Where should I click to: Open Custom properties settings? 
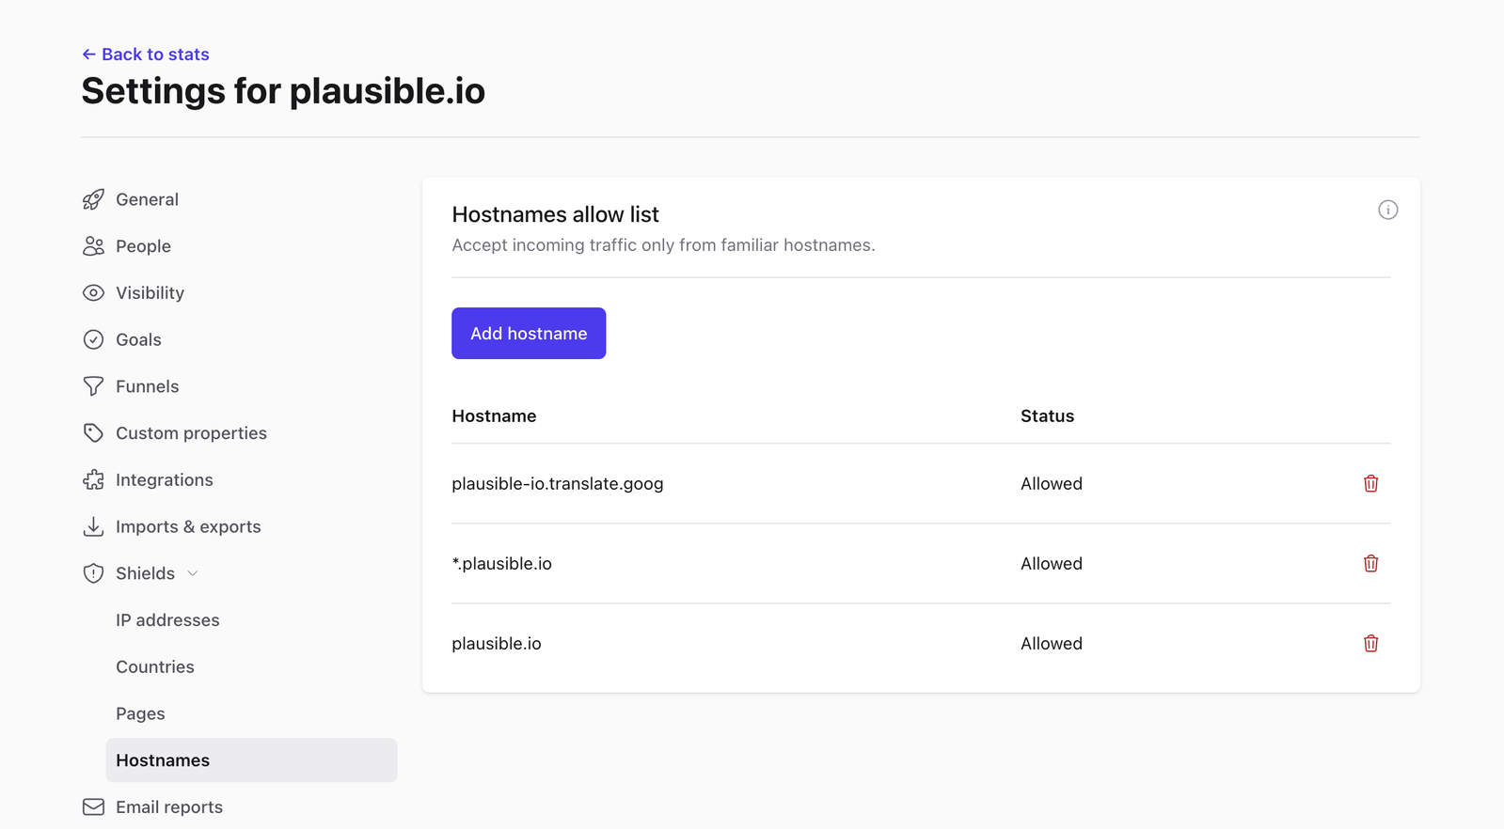click(x=191, y=433)
